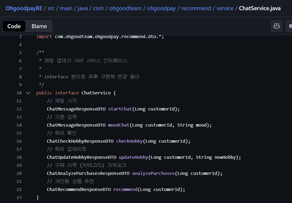Collapse the ChatService interface code block
The height and width of the screenshot is (203, 292).
[28, 93]
